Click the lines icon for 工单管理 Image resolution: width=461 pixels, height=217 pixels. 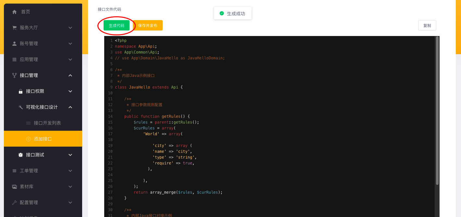pos(14,171)
